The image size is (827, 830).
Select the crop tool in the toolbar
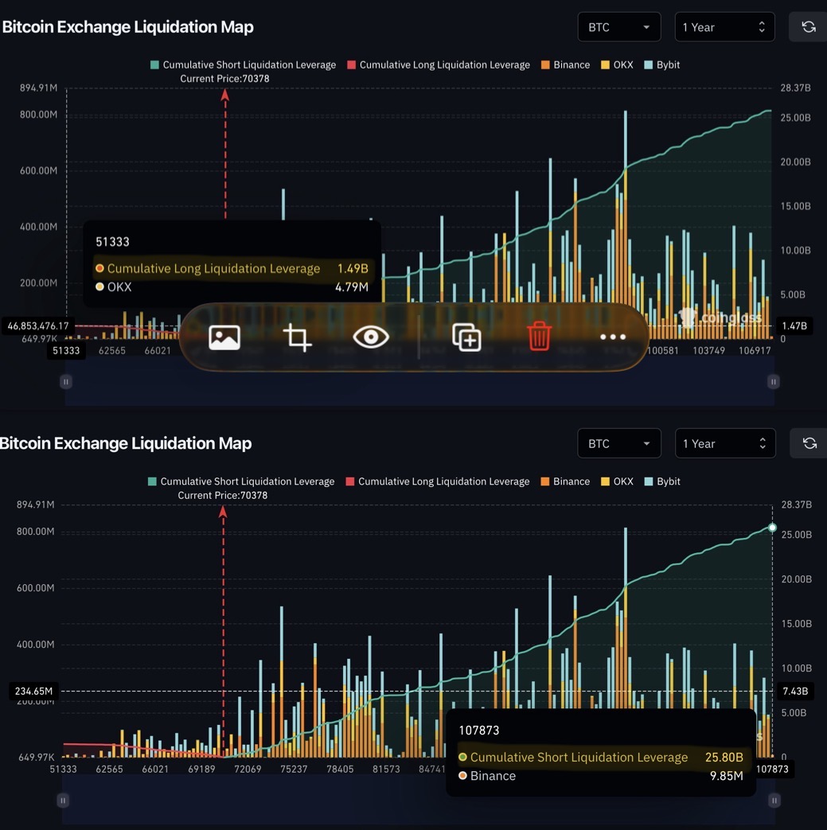click(297, 337)
